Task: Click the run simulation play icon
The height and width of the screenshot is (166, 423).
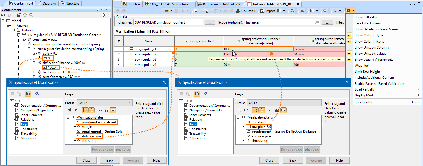Action: tap(335, 11)
